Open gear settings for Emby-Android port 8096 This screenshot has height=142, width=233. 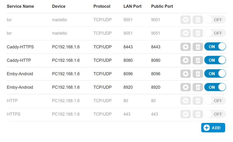click(185, 74)
